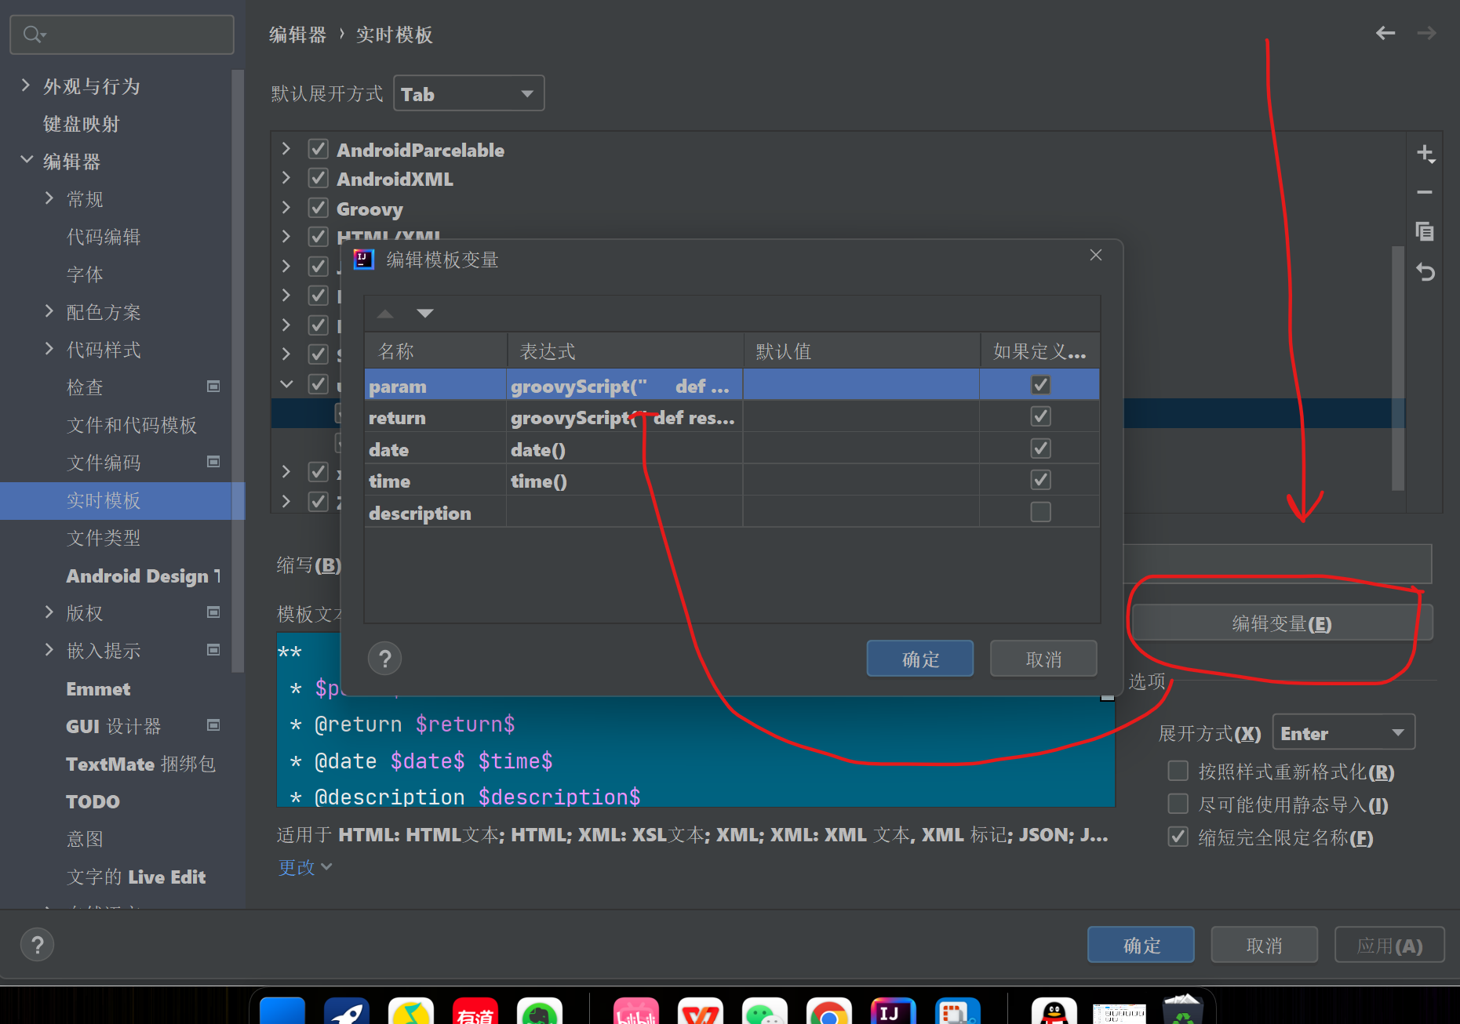Open the 文件类型 settings page

[104, 538]
